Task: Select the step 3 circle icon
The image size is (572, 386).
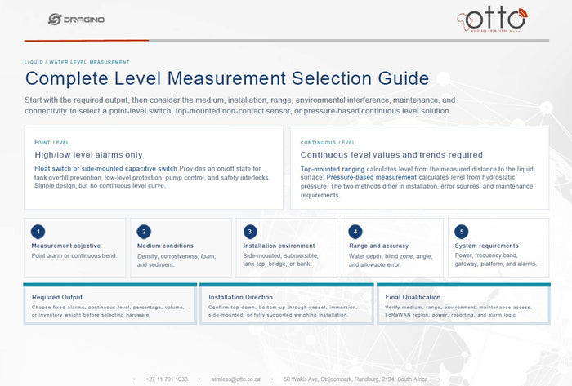Action: [250, 232]
